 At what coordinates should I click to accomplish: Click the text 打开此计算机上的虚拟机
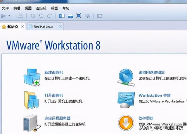(x=64, y=101)
